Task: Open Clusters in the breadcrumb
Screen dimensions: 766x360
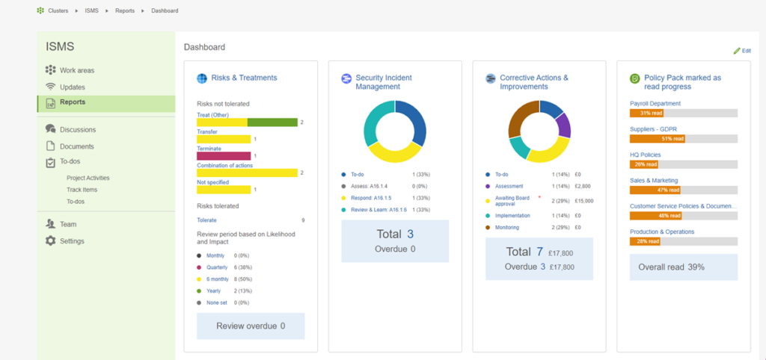Action: pyautogui.click(x=58, y=10)
